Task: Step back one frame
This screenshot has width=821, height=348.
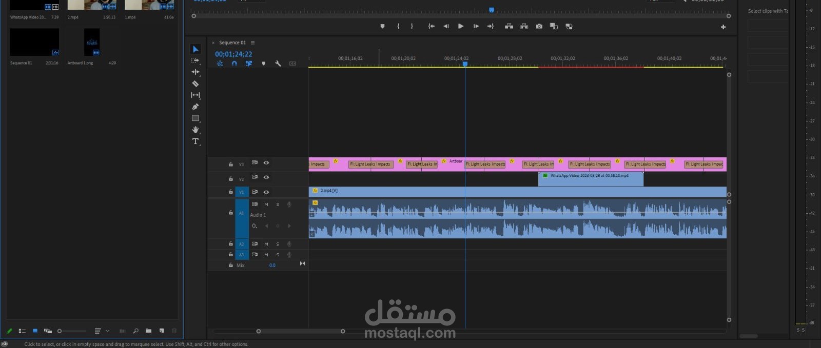Action: (x=446, y=26)
